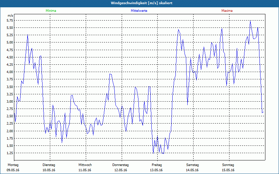Click the 2,00 y-axis value

coord(10,131)
